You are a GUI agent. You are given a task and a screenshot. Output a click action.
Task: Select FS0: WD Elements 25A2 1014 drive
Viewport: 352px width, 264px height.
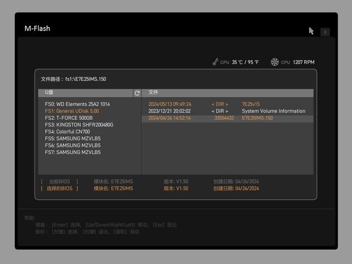pyautogui.click(x=77, y=104)
